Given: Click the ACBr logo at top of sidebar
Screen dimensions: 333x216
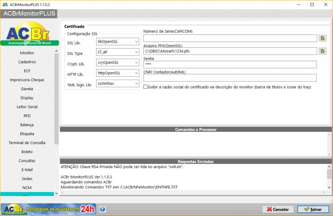Looking at the screenshot, I should [x=30, y=33].
